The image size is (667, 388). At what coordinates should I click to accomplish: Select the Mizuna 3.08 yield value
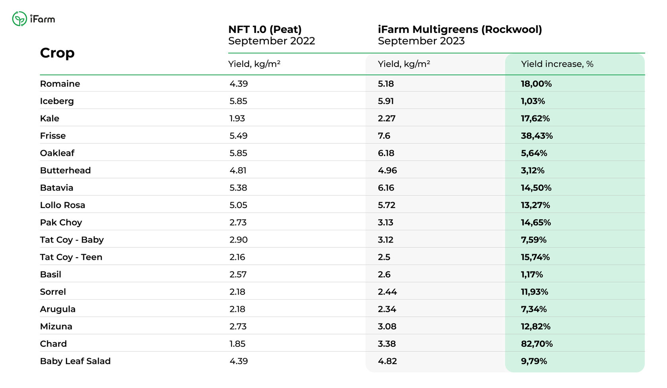point(387,327)
